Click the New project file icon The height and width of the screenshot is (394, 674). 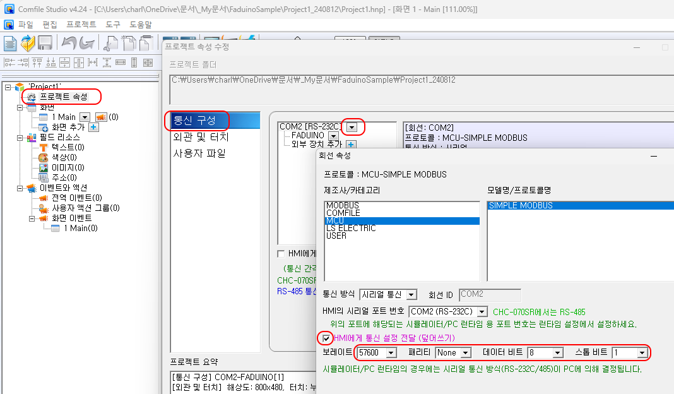10,43
